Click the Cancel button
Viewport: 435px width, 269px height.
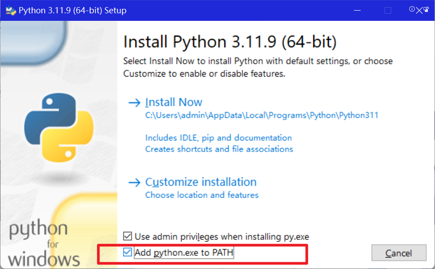pyautogui.click(x=399, y=253)
